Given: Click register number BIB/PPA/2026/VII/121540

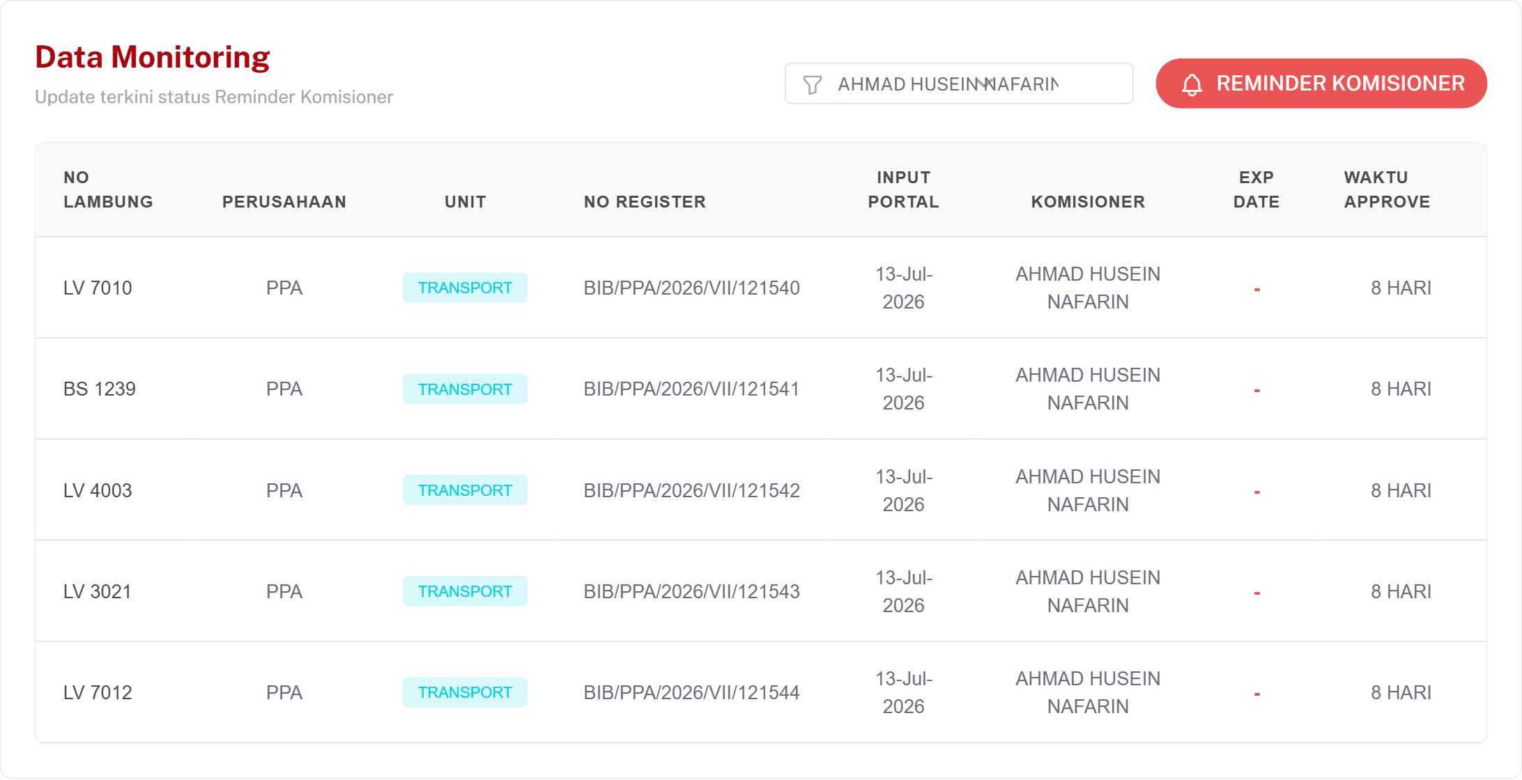Looking at the screenshot, I should click(692, 288).
